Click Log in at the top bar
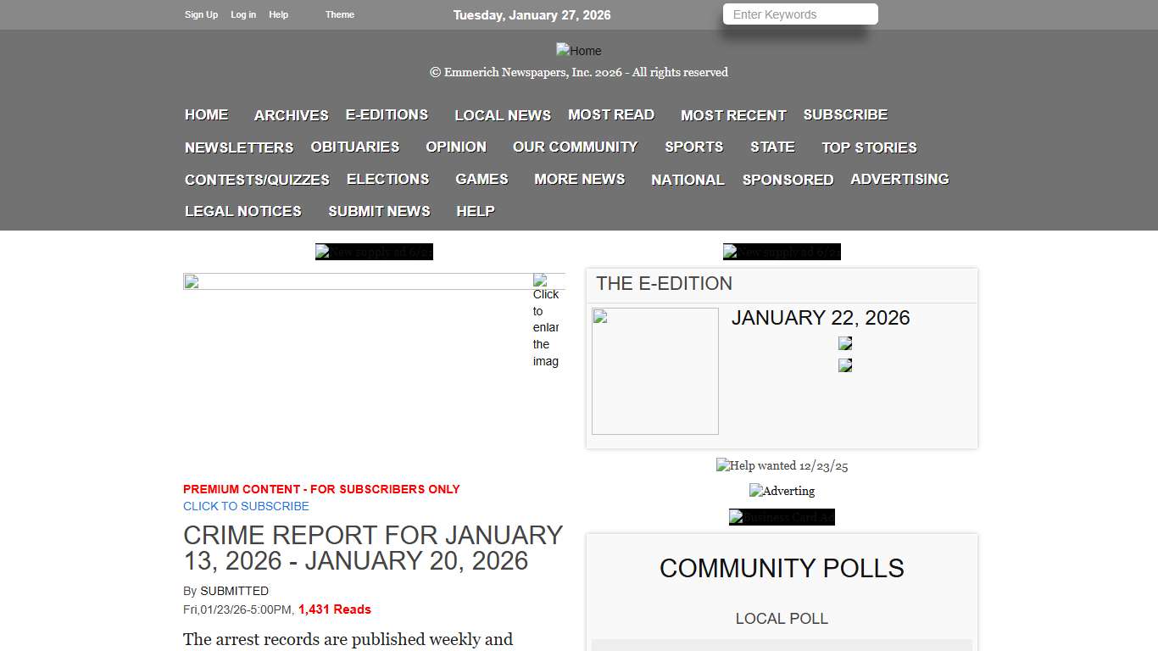Viewport: 1158px width, 651px height. (243, 14)
